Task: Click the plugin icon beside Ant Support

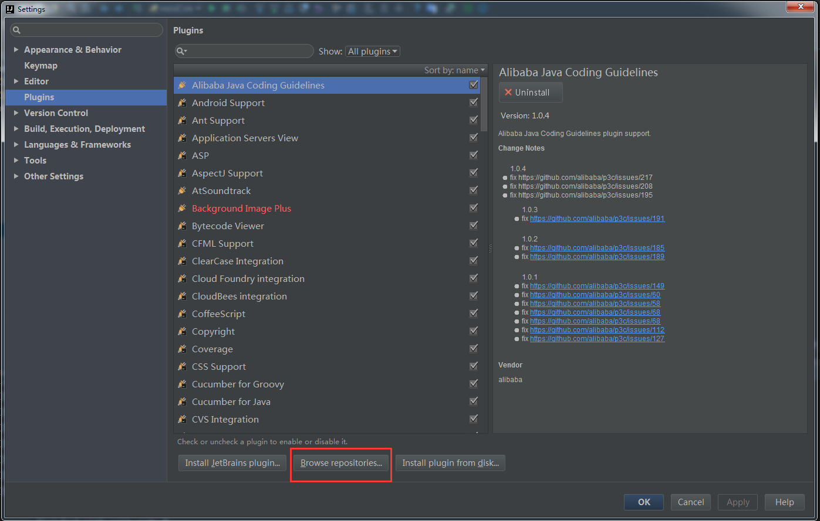Action: 182,120
